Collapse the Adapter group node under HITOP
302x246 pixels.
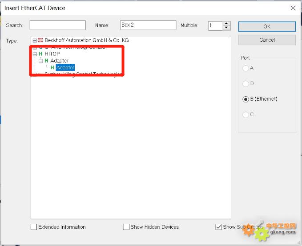40,61
